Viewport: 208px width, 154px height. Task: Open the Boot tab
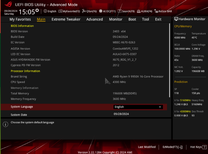(132, 19)
